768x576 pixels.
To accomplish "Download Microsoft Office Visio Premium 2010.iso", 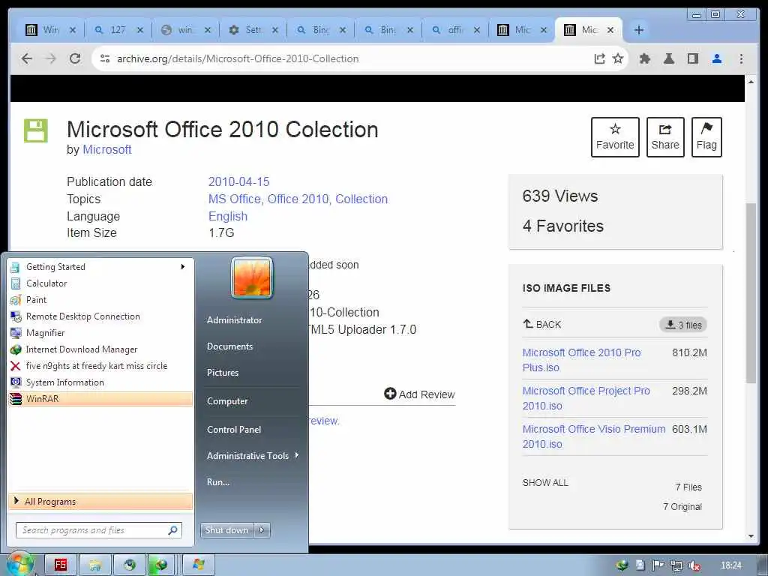I will pyautogui.click(x=594, y=436).
